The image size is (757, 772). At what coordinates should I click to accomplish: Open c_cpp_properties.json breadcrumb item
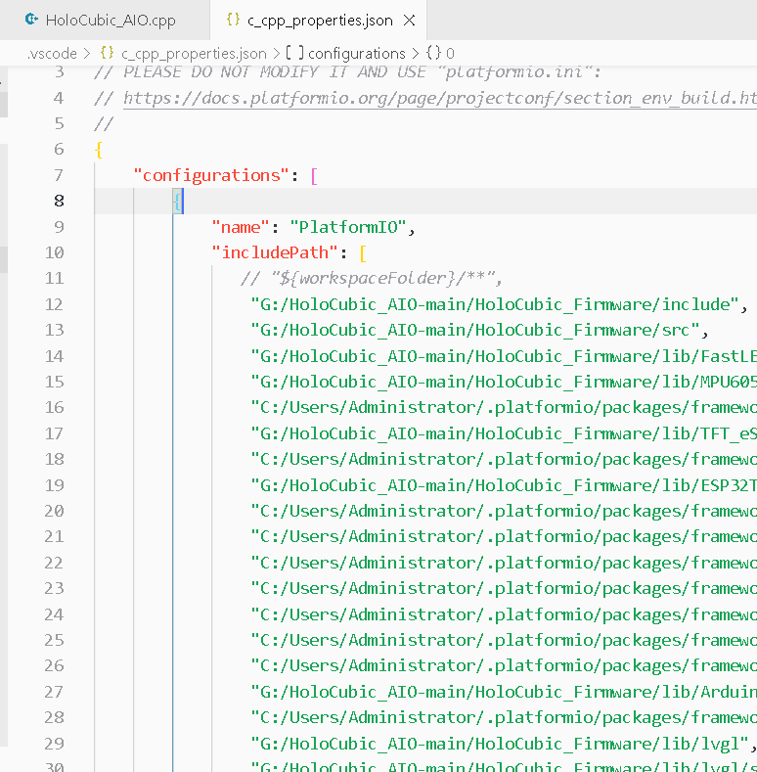click(194, 53)
